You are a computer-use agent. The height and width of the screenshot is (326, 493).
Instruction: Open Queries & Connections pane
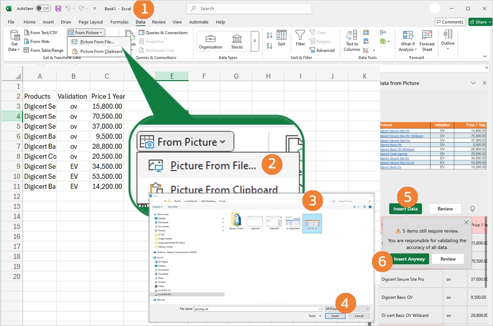tap(163, 33)
